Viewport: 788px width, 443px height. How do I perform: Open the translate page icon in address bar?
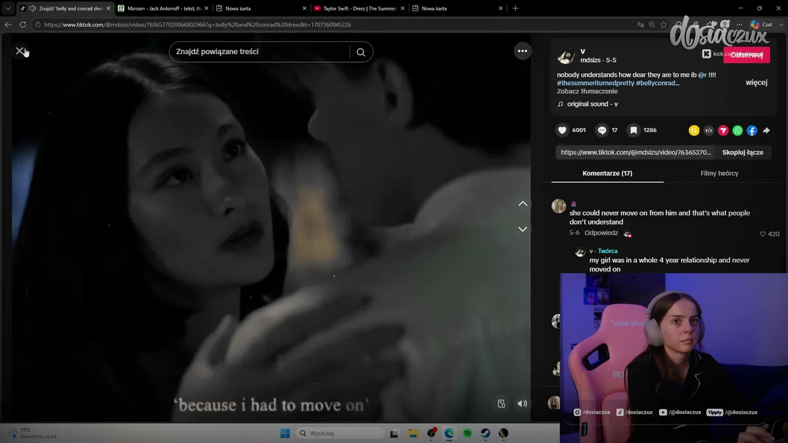click(641, 25)
